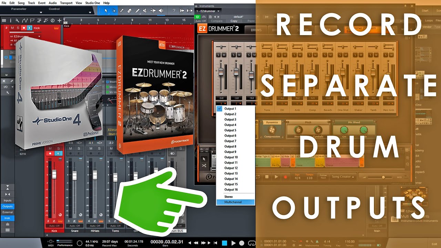Open output dropdown showing 3 in EZdrummer mixer
Image resolution: width=441 pixels, height=248 pixels.
tap(251, 103)
